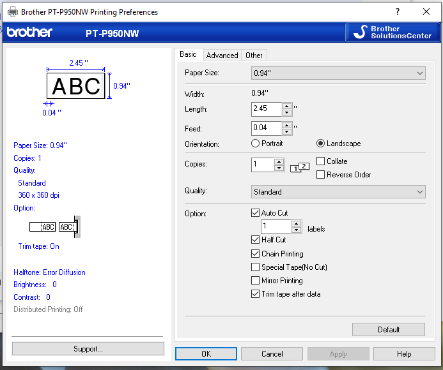Click the 2.45" length dimension in the preview

click(x=79, y=63)
